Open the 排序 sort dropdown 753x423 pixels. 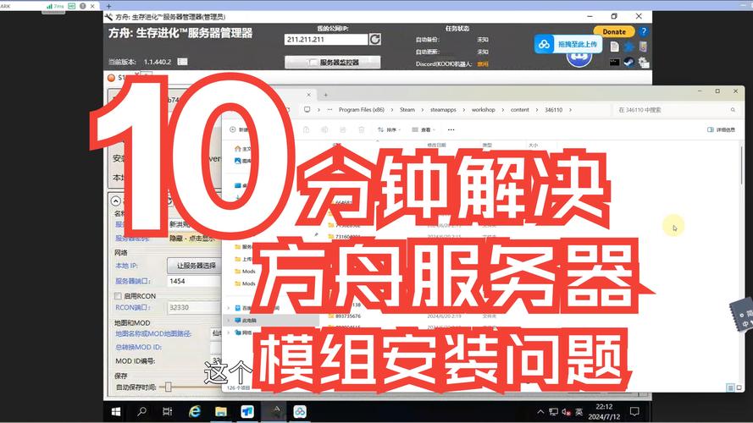coord(390,129)
